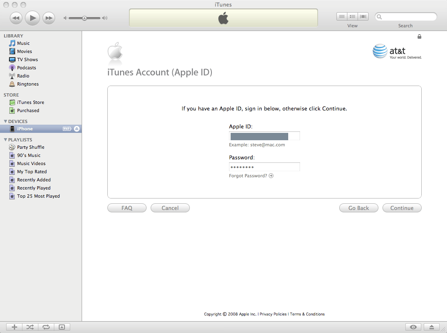Collapse the Devices section triangle
447x333 pixels.
(5, 121)
